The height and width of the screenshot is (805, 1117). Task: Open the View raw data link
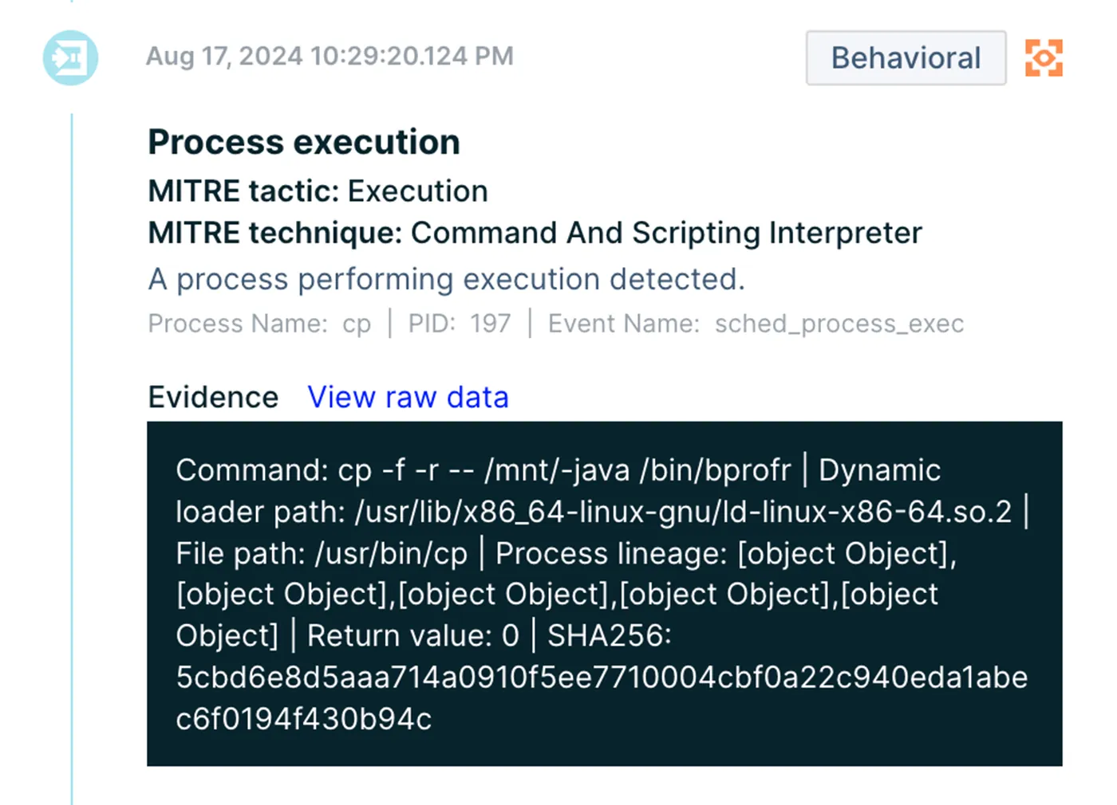pos(408,397)
